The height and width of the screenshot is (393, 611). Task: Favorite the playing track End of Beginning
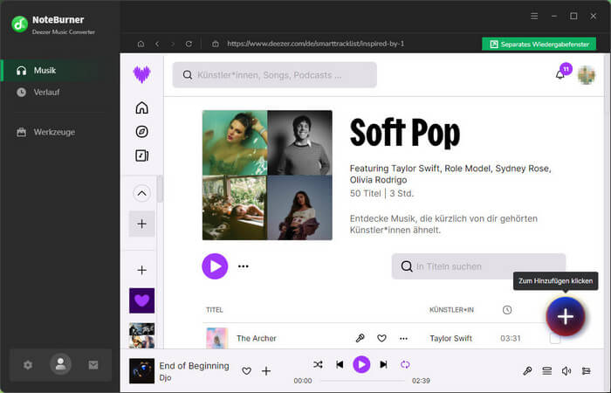(x=246, y=371)
